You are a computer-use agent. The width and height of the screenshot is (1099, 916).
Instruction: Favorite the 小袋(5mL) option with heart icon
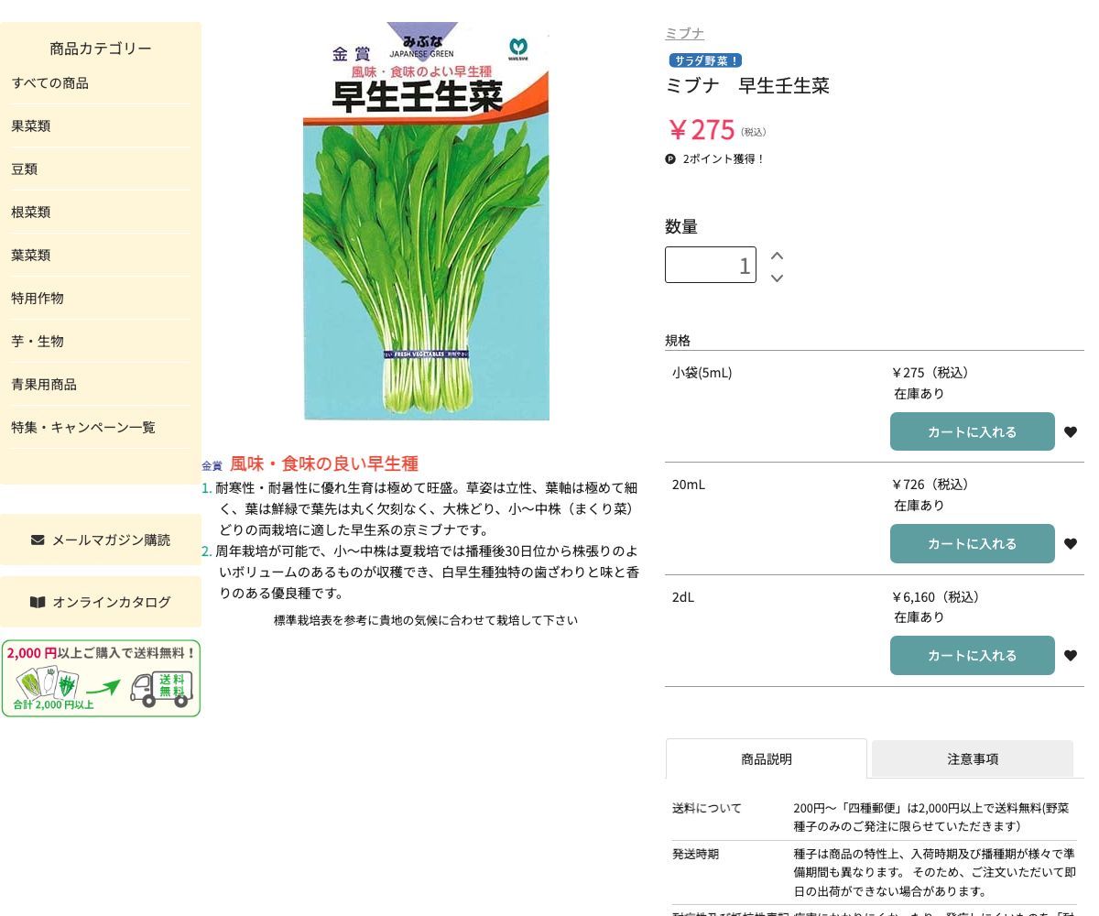1071,431
